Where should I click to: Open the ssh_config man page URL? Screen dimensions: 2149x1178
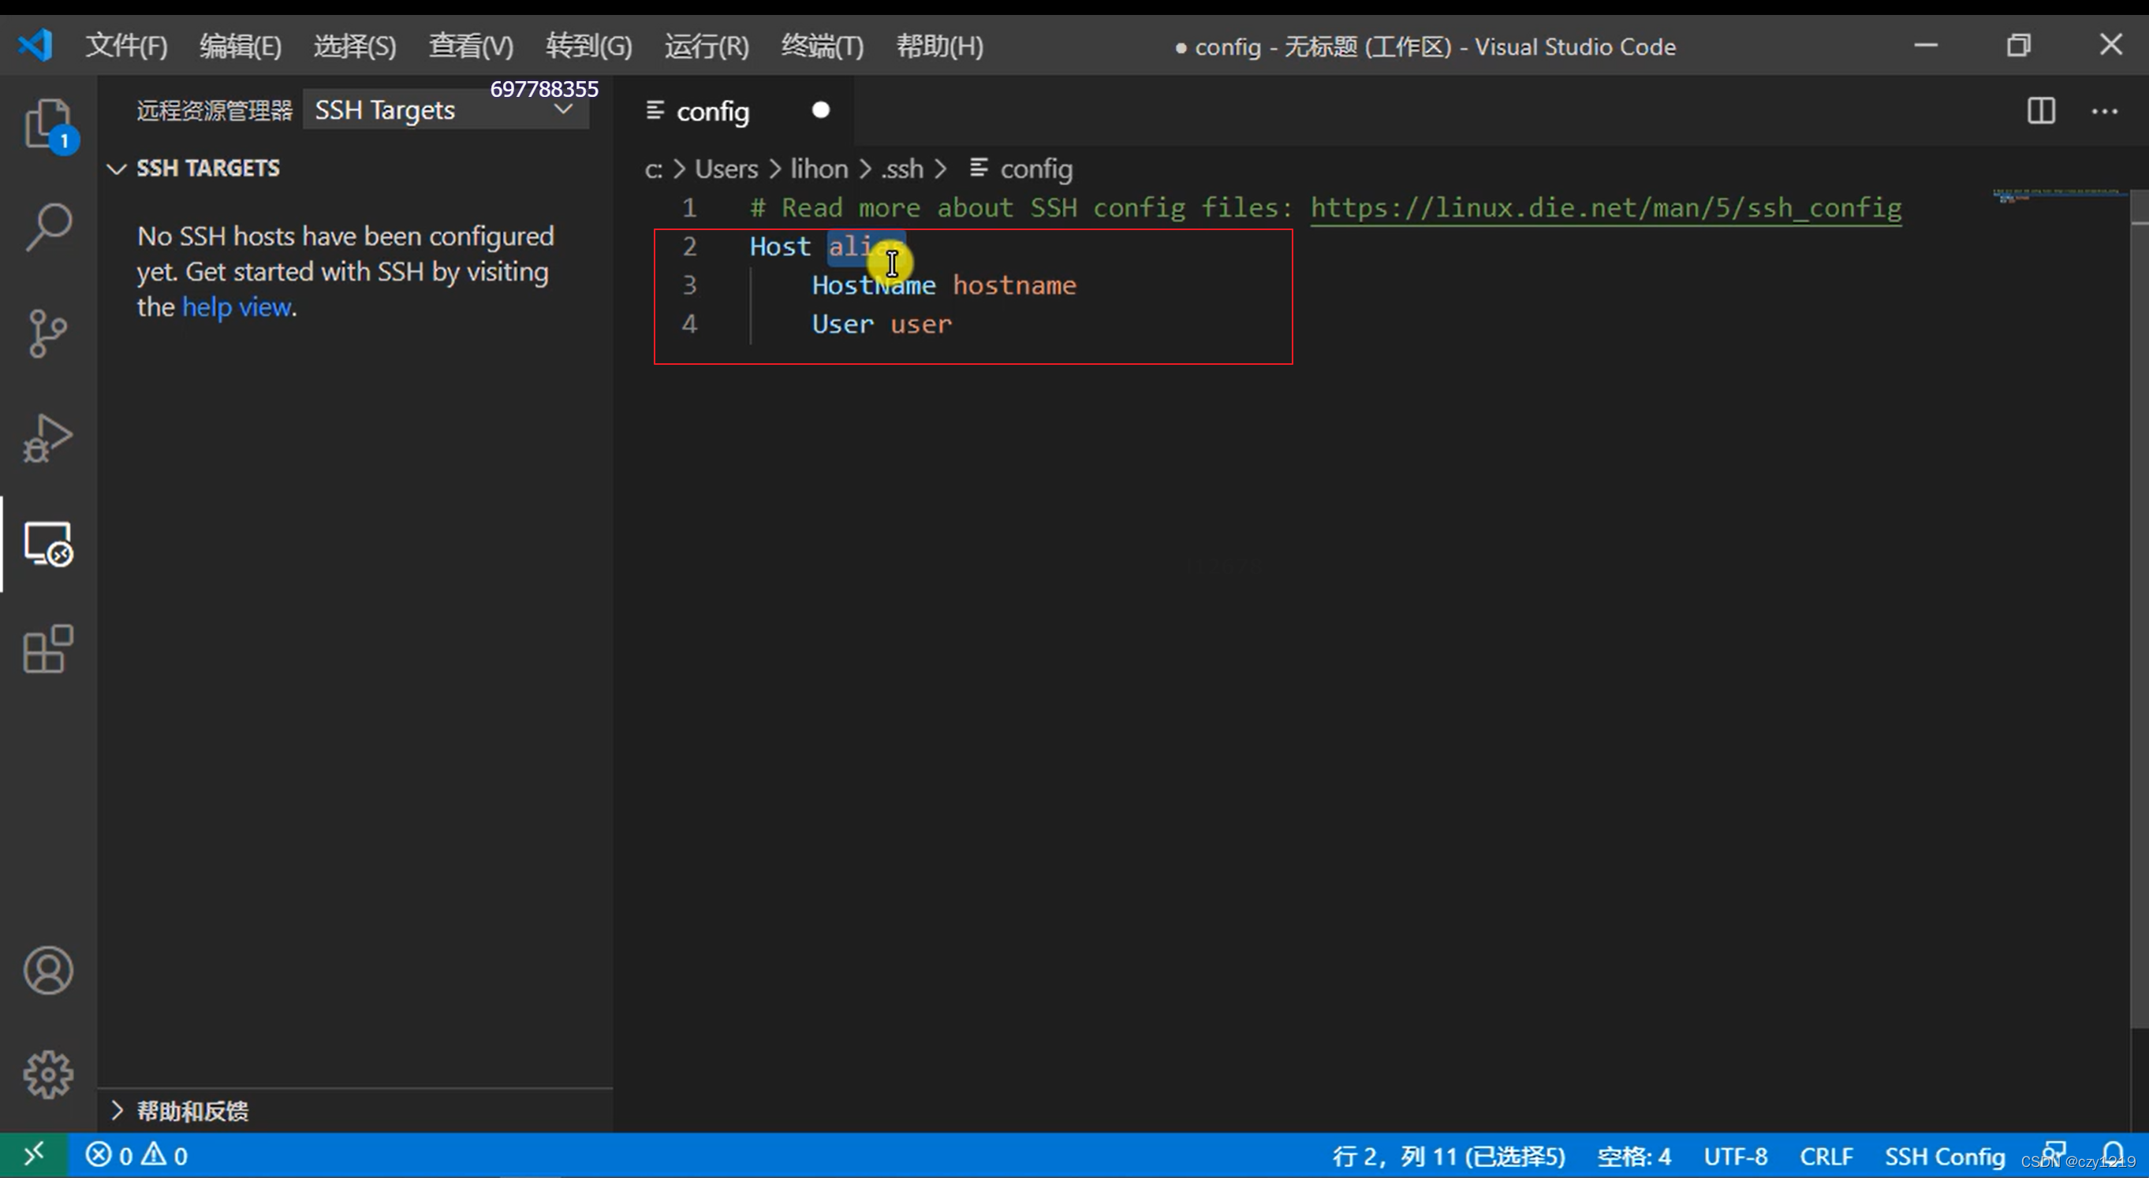tap(1605, 207)
